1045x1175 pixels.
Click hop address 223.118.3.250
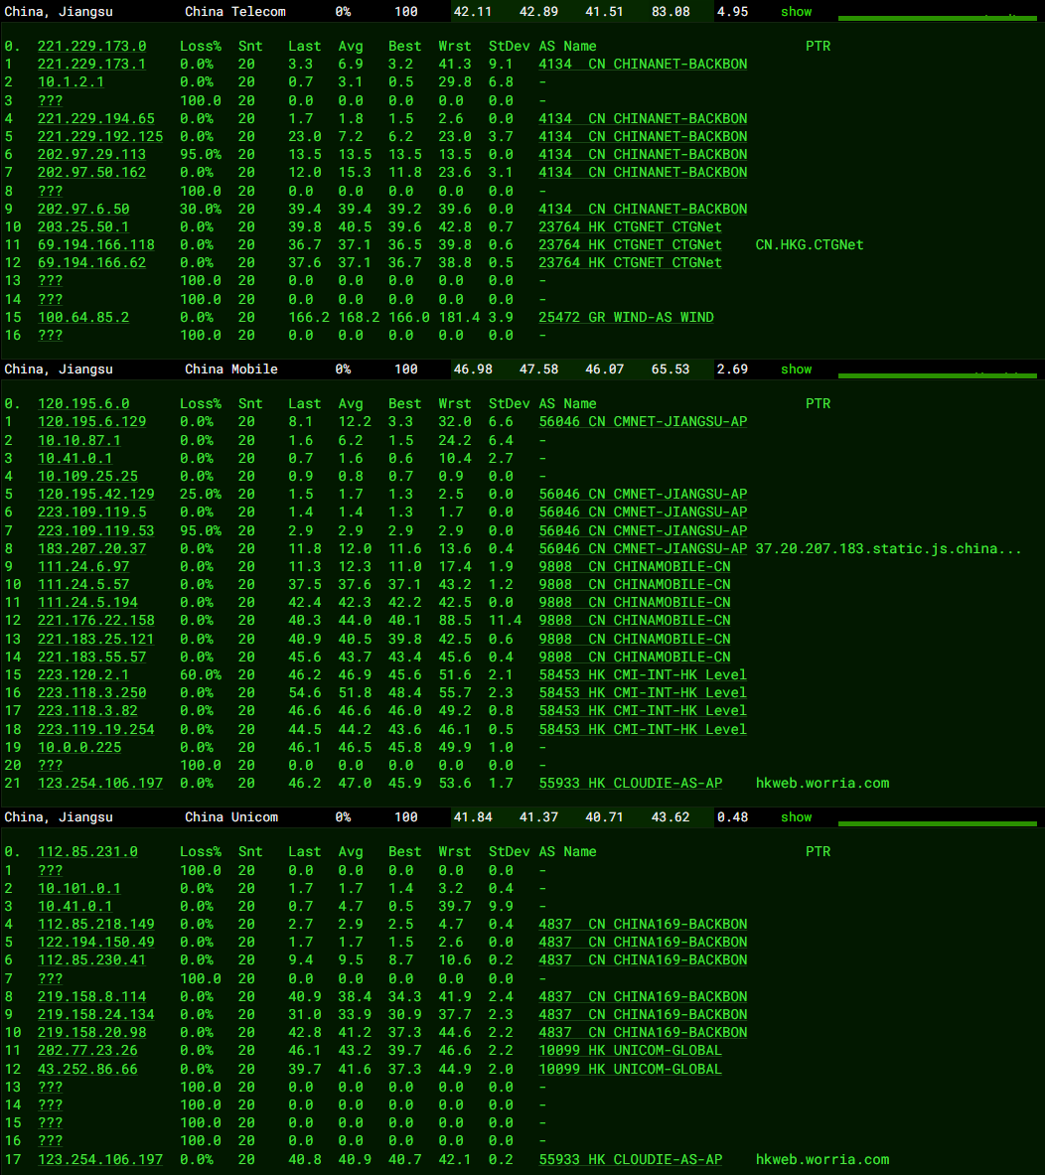point(91,693)
